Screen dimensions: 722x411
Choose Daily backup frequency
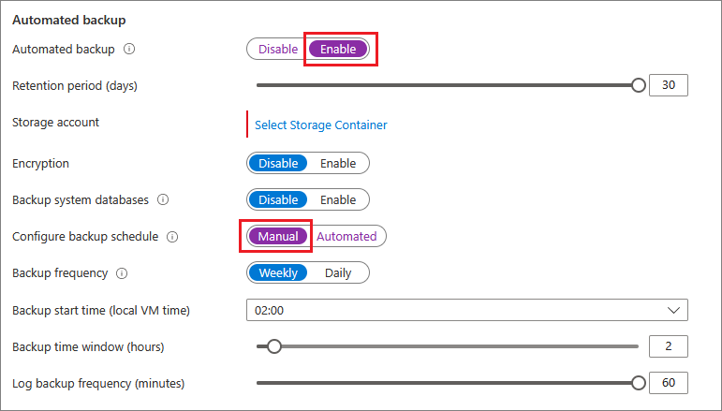pos(338,272)
